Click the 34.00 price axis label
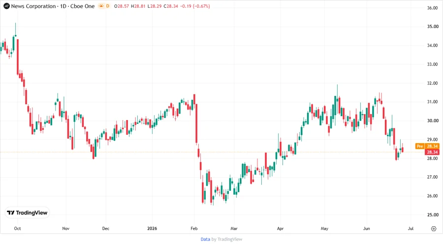 (433, 45)
